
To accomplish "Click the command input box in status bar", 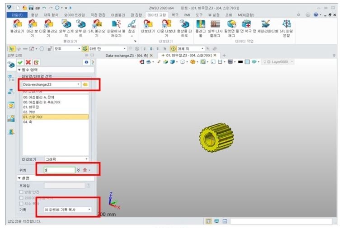I will pos(281,221).
